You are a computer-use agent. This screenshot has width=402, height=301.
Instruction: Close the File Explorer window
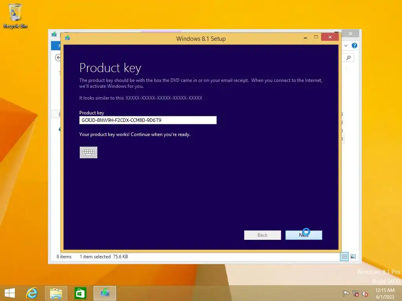[x=351, y=34]
